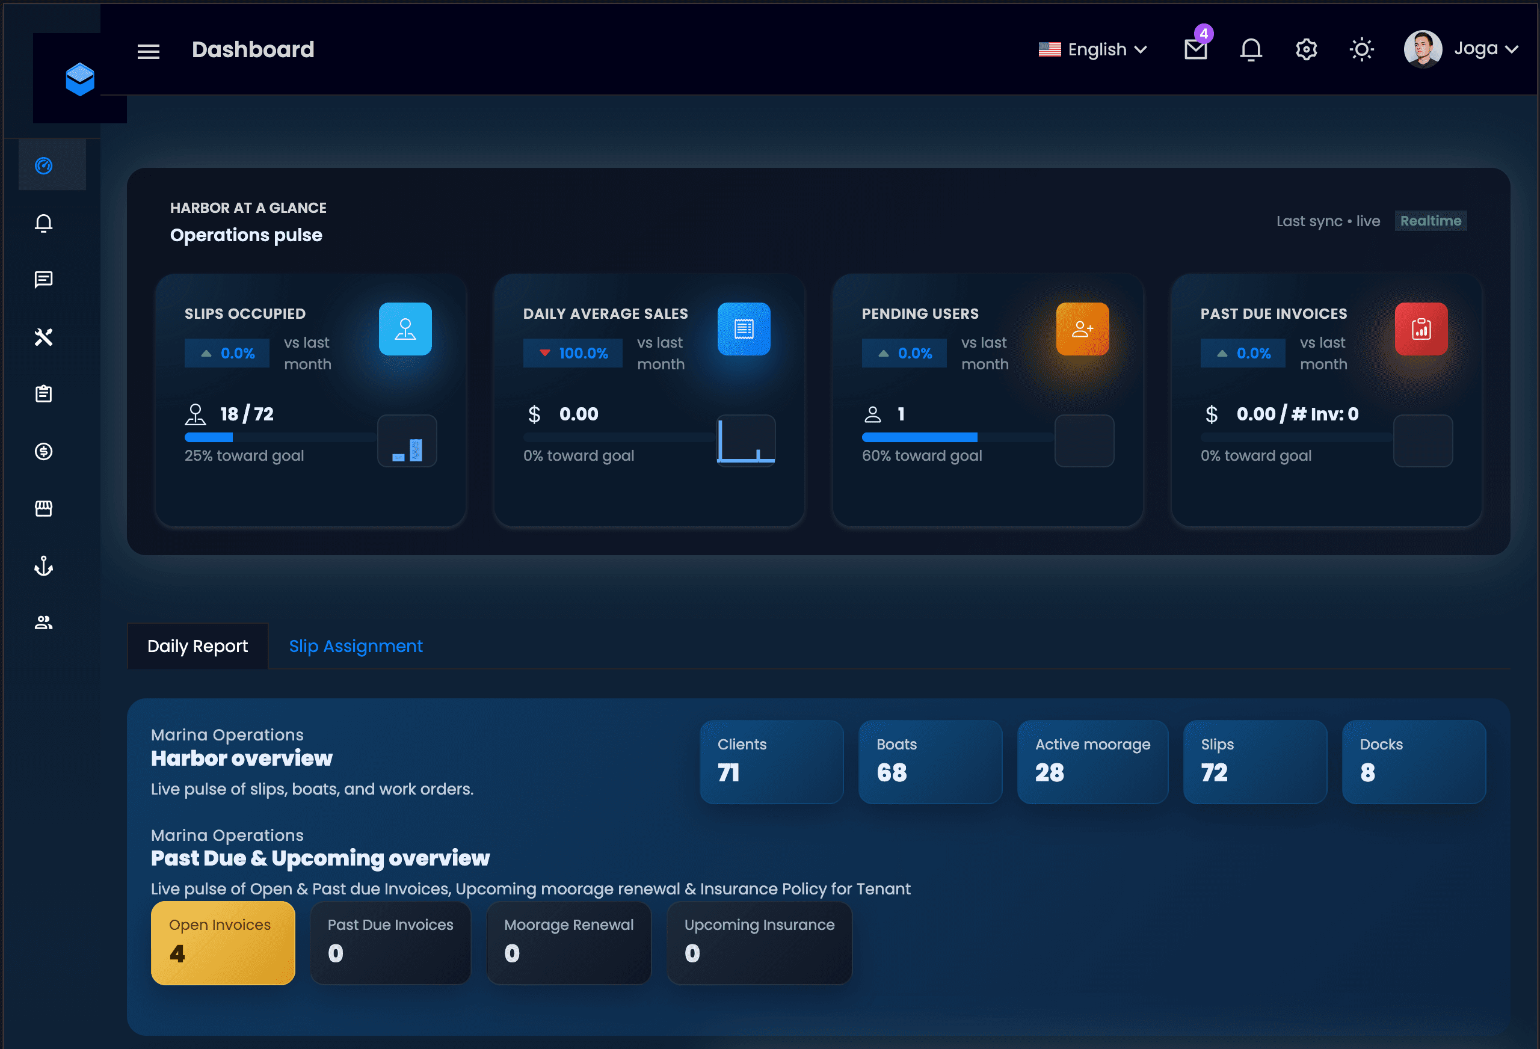Open the mail inbox with badge 4
Screen dimensions: 1540x1049
1195,49
